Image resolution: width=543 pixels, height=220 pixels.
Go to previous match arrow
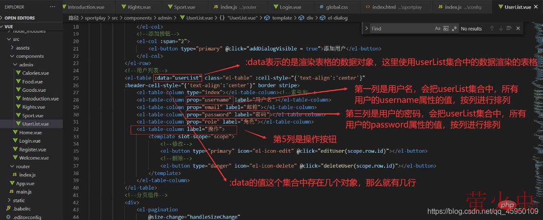(x=492, y=29)
